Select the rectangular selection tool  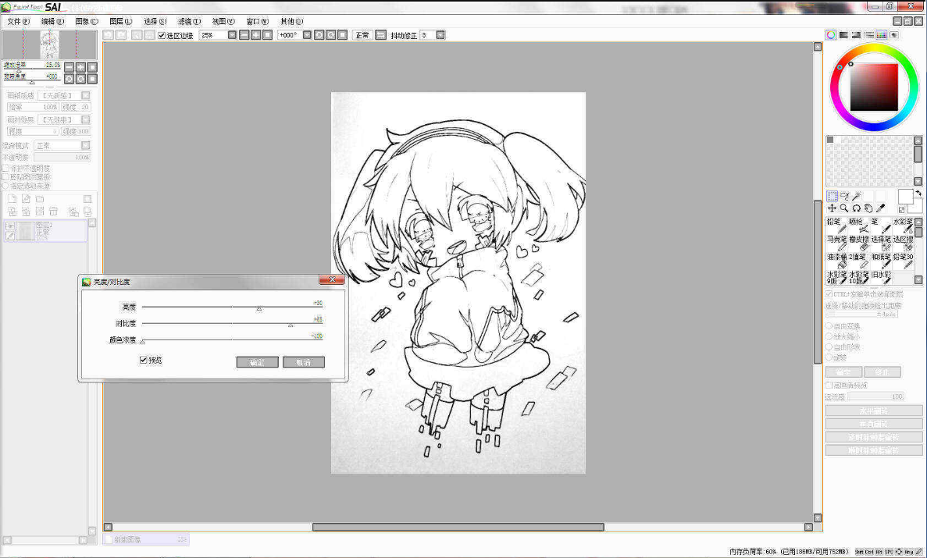[832, 196]
